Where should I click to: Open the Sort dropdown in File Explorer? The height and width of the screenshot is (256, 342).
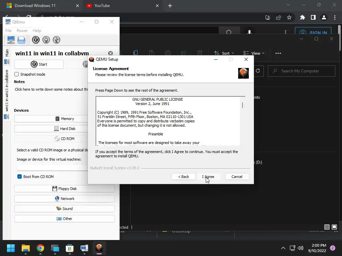tap(224, 53)
